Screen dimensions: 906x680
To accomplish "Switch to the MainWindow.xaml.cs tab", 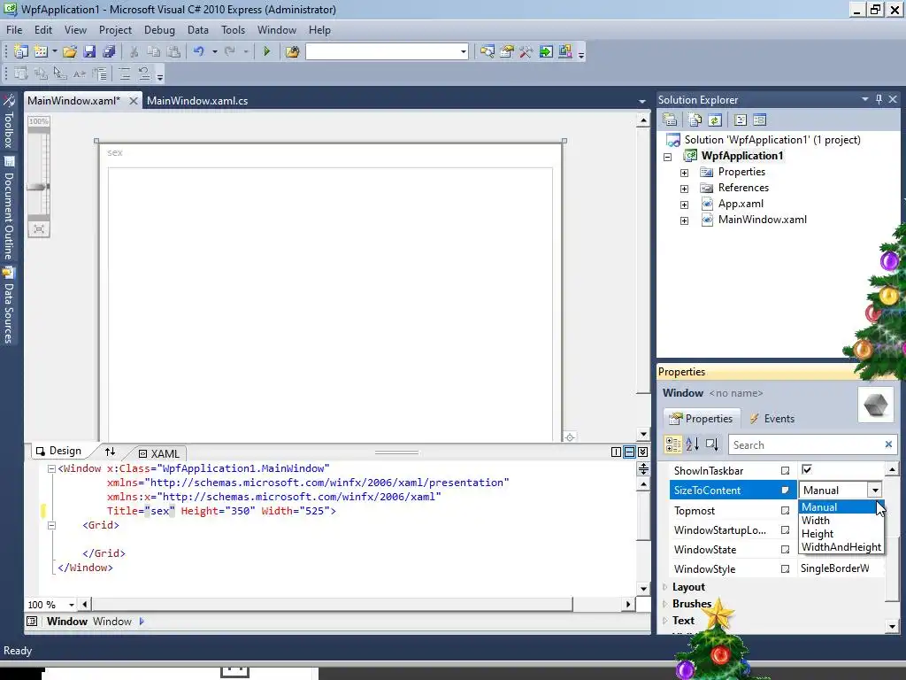I will 197,101.
